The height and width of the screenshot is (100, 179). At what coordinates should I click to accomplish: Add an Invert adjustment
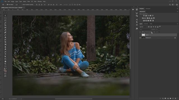point(144,21)
